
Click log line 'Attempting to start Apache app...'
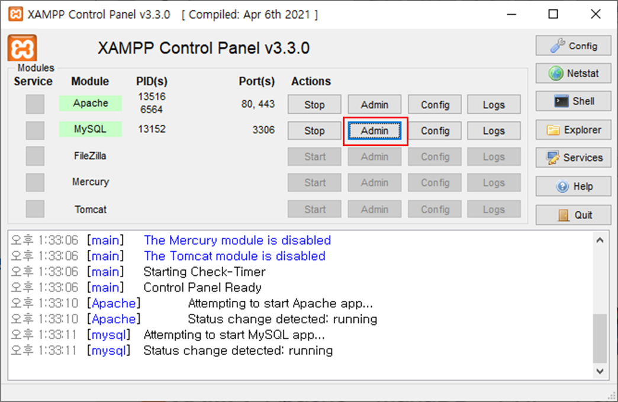pos(280,304)
